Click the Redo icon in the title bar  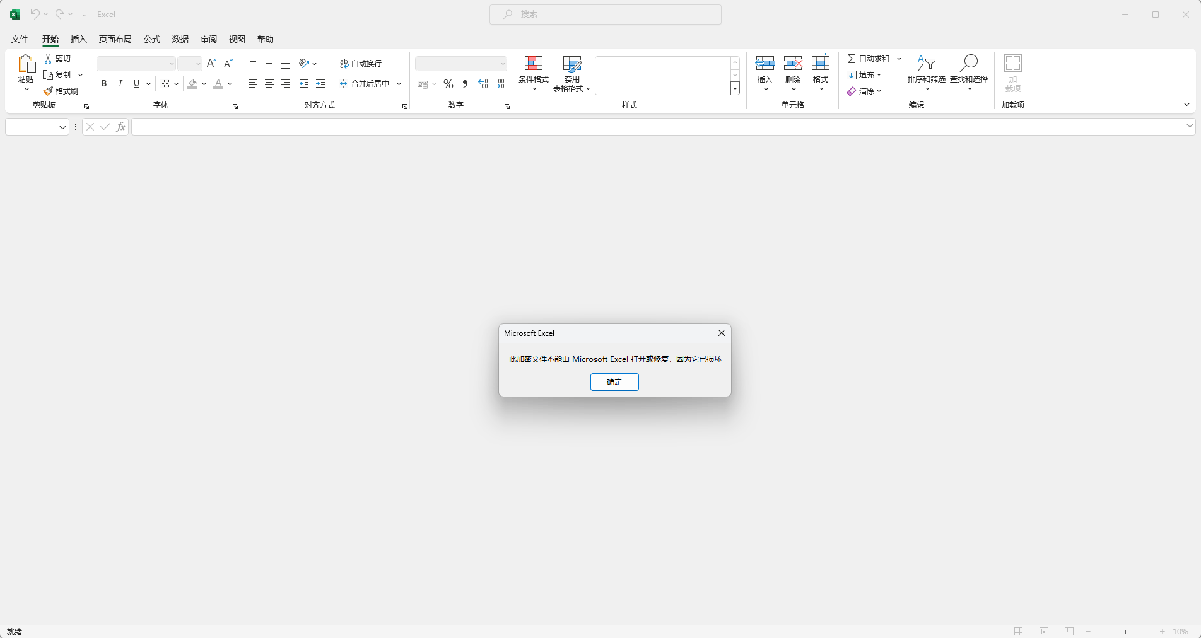60,14
